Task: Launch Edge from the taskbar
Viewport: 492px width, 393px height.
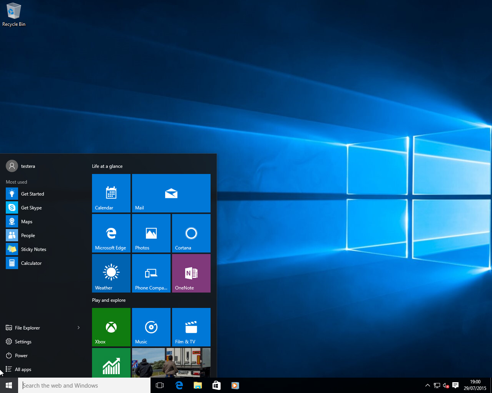Action: [x=179, y=385]
